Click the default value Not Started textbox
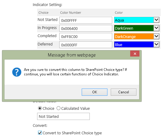The image size is (164, 137). [x=63, y=116]
